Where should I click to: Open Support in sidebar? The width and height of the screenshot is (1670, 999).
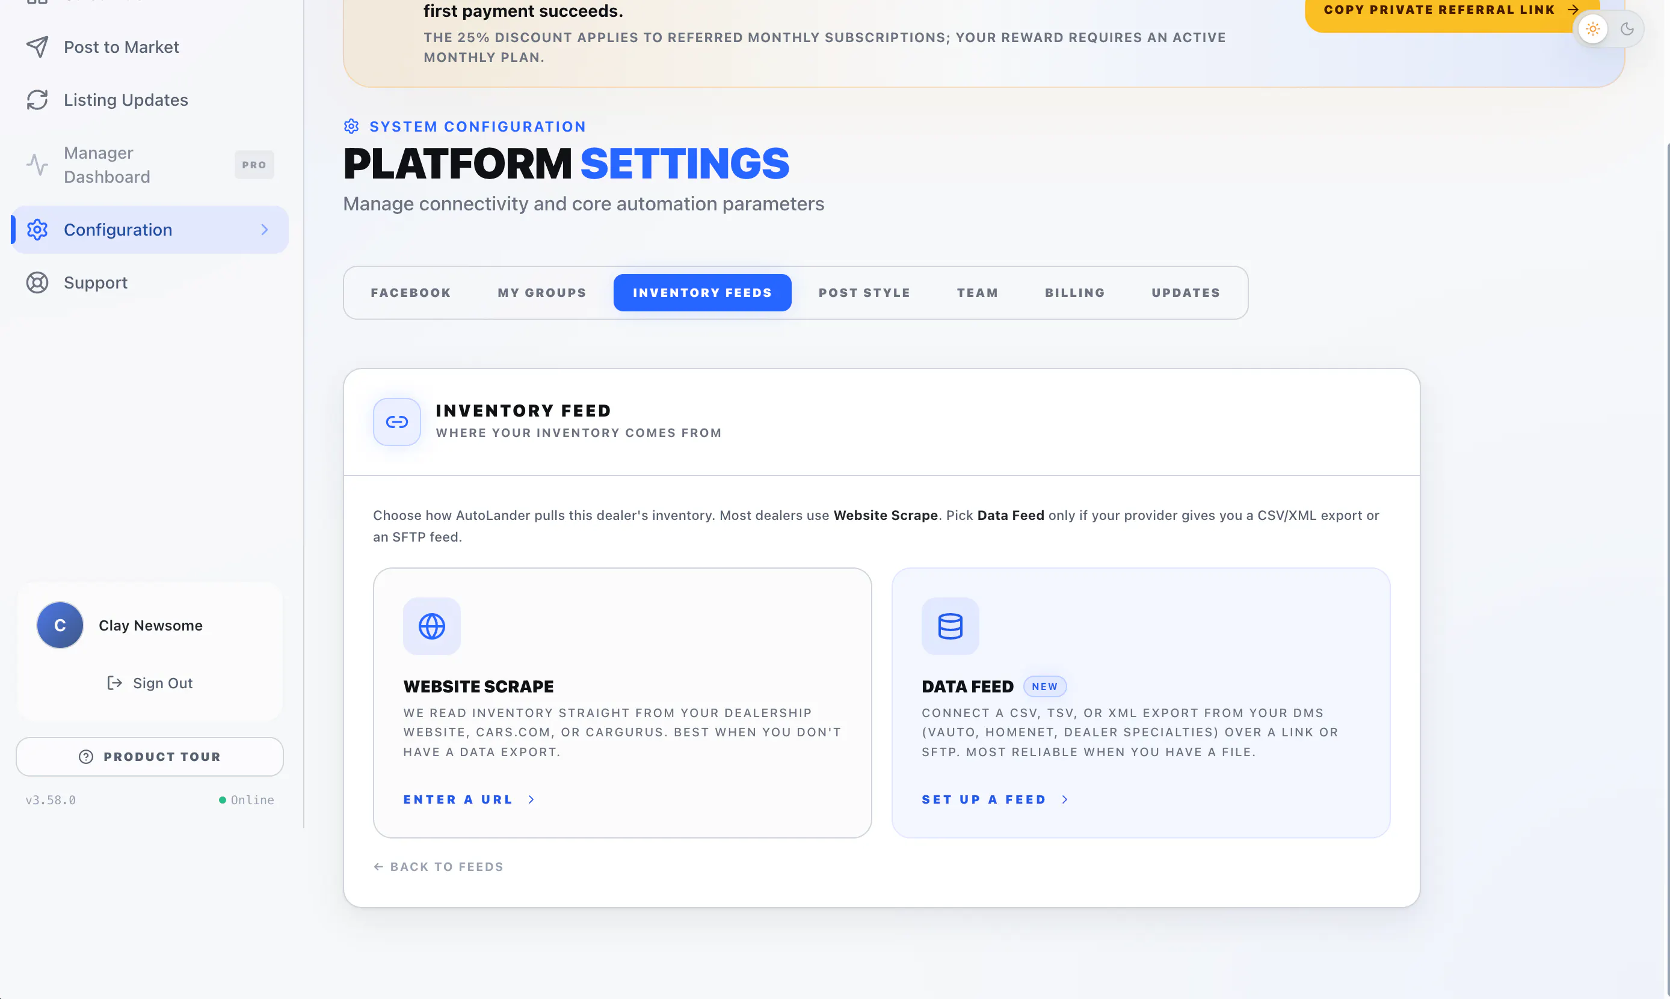coord(150,283)
